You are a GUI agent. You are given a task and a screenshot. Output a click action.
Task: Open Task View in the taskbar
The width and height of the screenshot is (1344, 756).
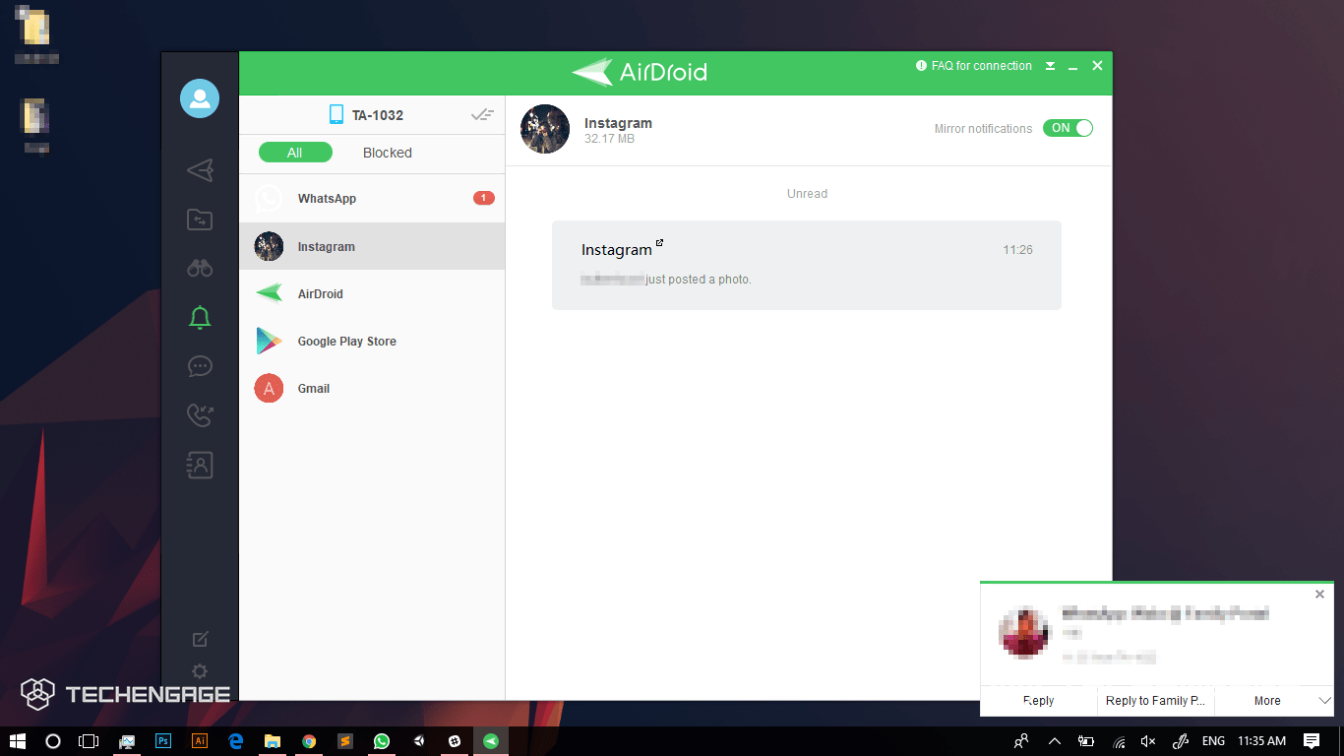[89, 741]
